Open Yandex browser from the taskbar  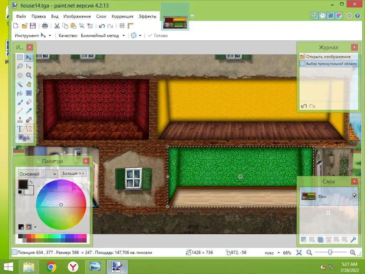(x=73, y=267)
